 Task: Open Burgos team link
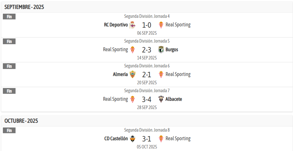click(x=172, y=50)
